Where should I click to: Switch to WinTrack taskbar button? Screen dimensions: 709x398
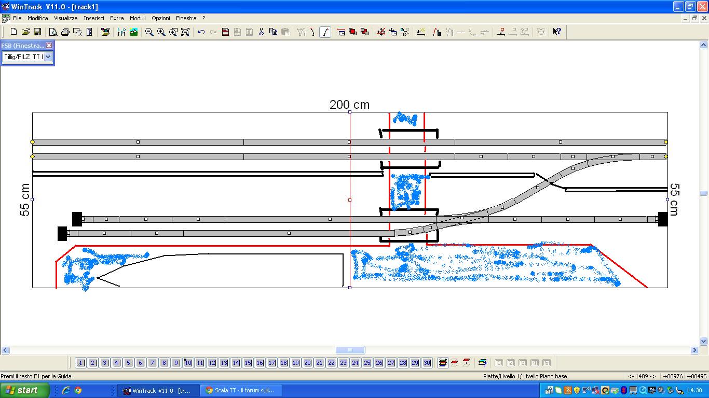point(157,390)
